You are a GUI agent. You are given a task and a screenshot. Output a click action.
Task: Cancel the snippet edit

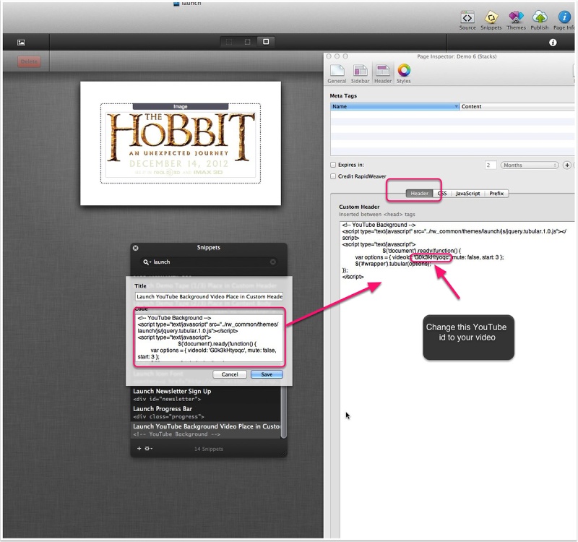(230, 374)
